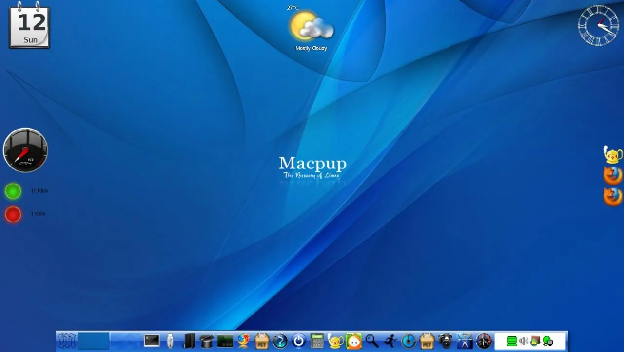Open the round blue gauge icon

tap(409, 341)
